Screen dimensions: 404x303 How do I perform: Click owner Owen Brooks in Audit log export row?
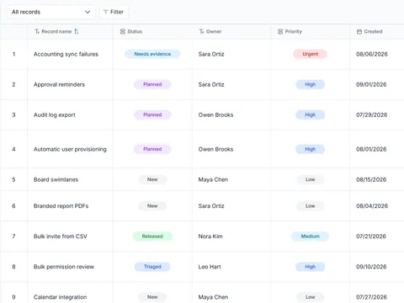(x=215, y=114)
